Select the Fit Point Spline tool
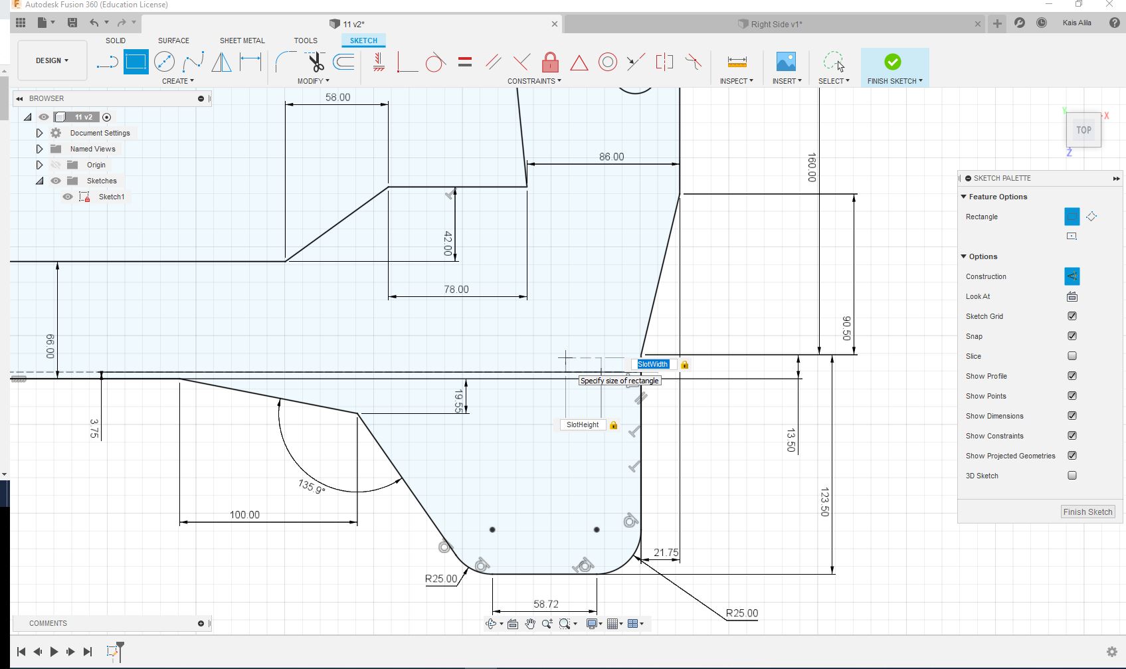 (x=193, y=62)
